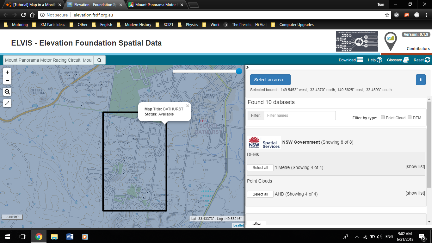Image resolution: width=432 pixels, height=243 pixels.
Task: Zoom in on the map
Action: click(x=7, y=72)
